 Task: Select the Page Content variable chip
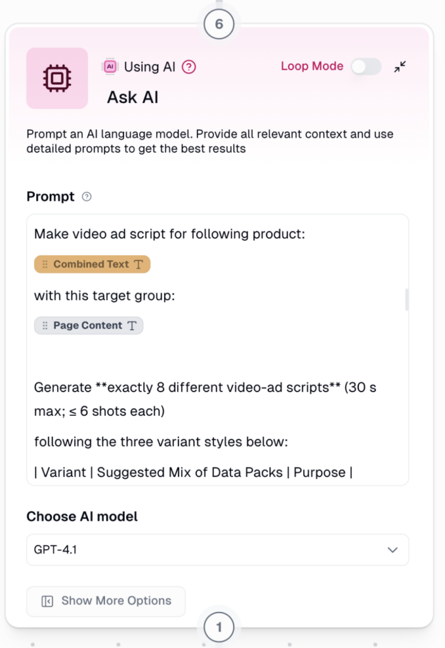(89, 326)
